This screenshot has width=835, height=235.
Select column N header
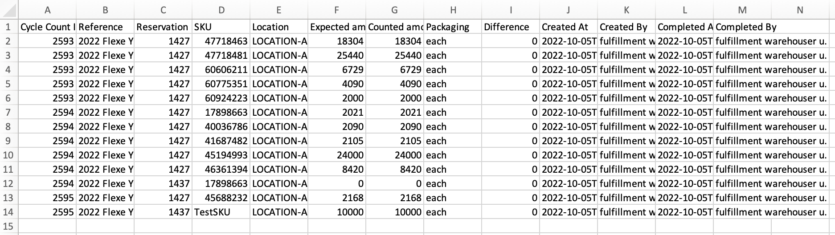pos(800,10)
